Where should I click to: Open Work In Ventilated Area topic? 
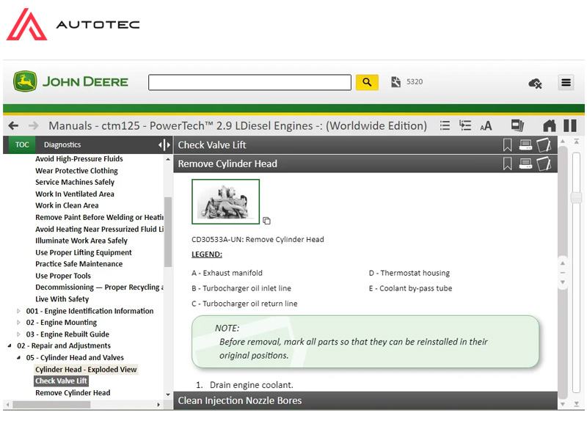pos(75,194)
